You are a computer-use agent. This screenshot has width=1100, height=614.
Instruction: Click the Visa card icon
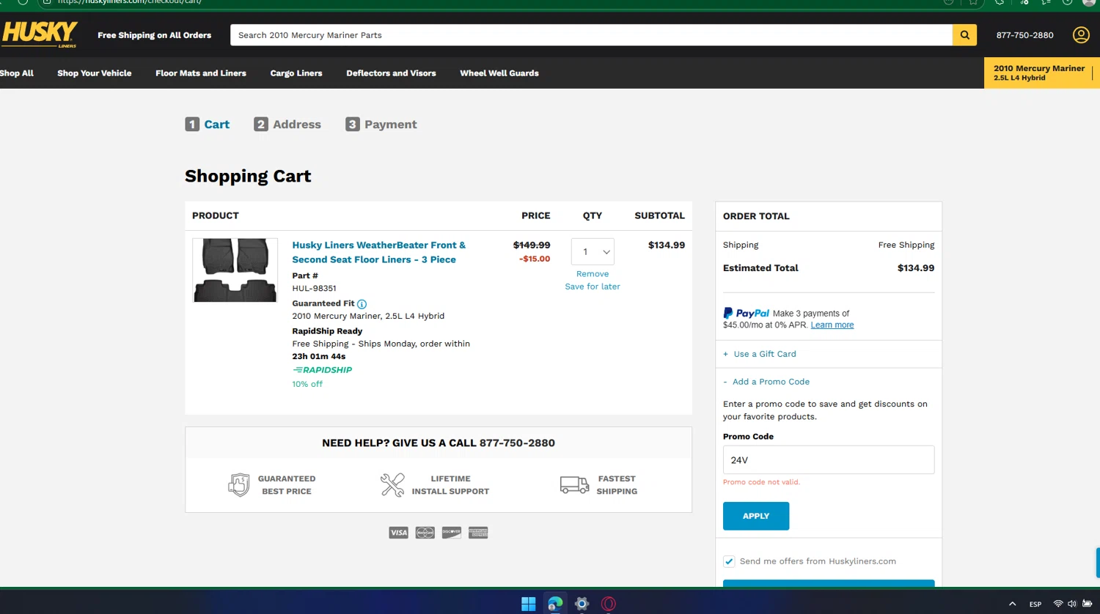[398, 533]
